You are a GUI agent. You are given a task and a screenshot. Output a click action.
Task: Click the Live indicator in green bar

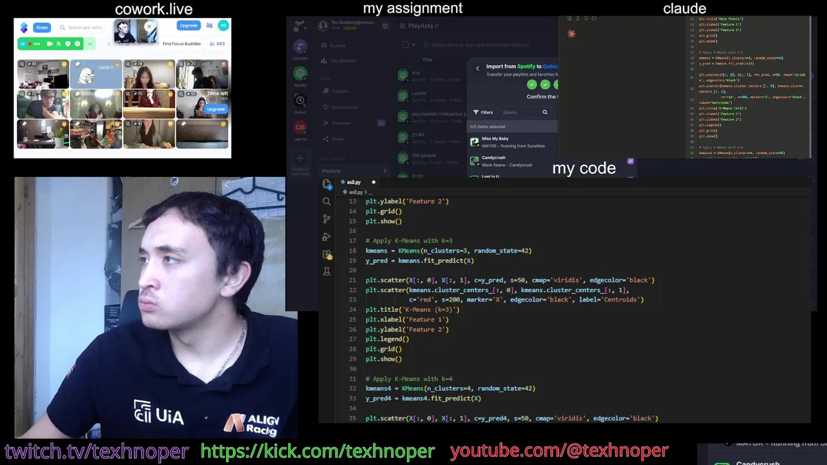click(34, 44)
